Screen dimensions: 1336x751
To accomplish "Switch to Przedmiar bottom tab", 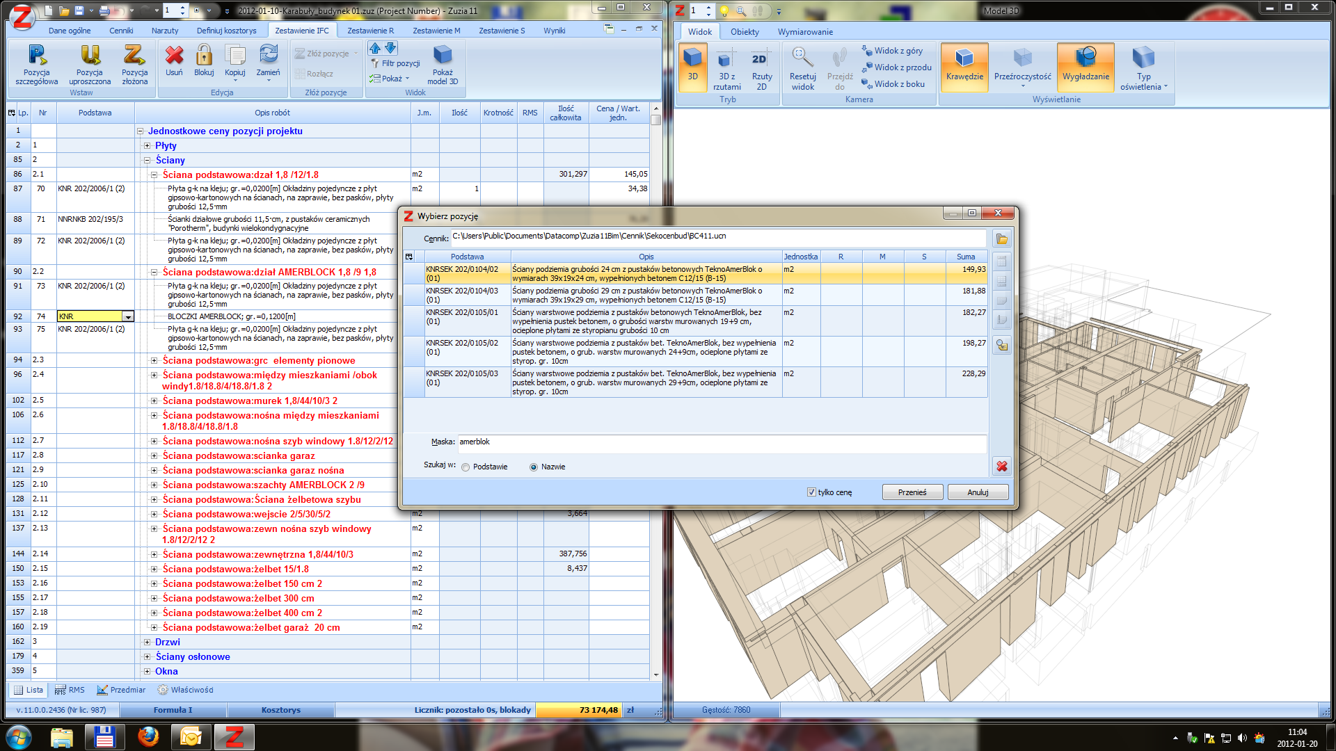I will [121, 691].
